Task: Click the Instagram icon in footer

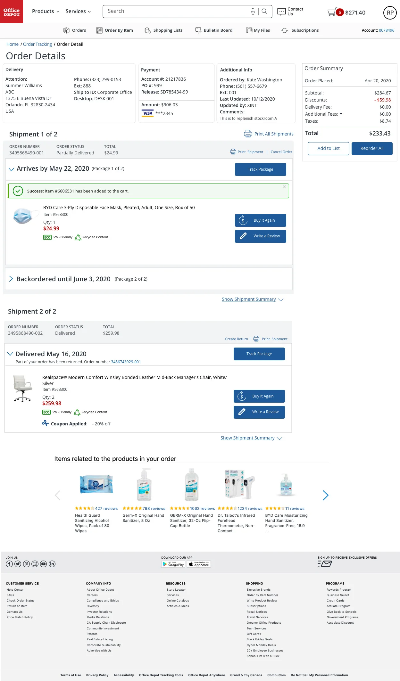Action: pyautogui.click(x=35, y=564)
